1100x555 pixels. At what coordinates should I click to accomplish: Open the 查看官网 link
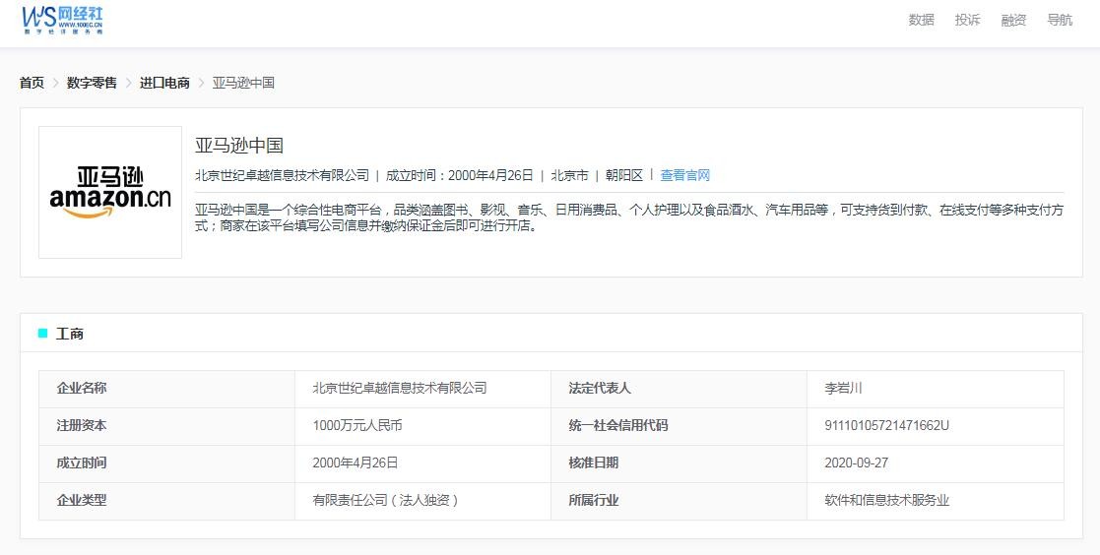pos(684,175)
